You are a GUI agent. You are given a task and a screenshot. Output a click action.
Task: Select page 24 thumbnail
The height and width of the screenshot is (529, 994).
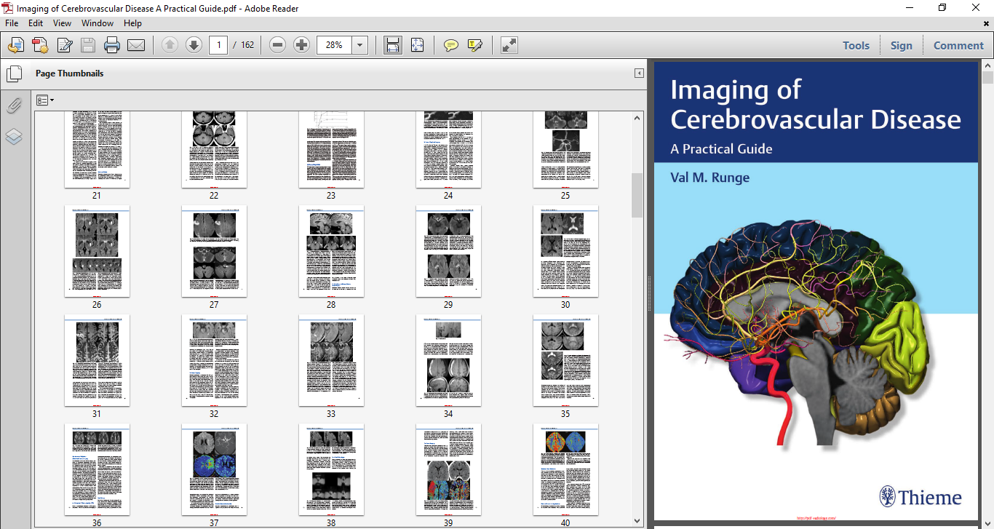(448, 149)
